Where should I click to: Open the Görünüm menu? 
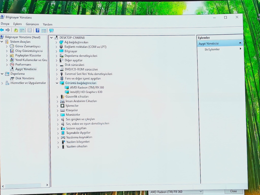point(32,24)
